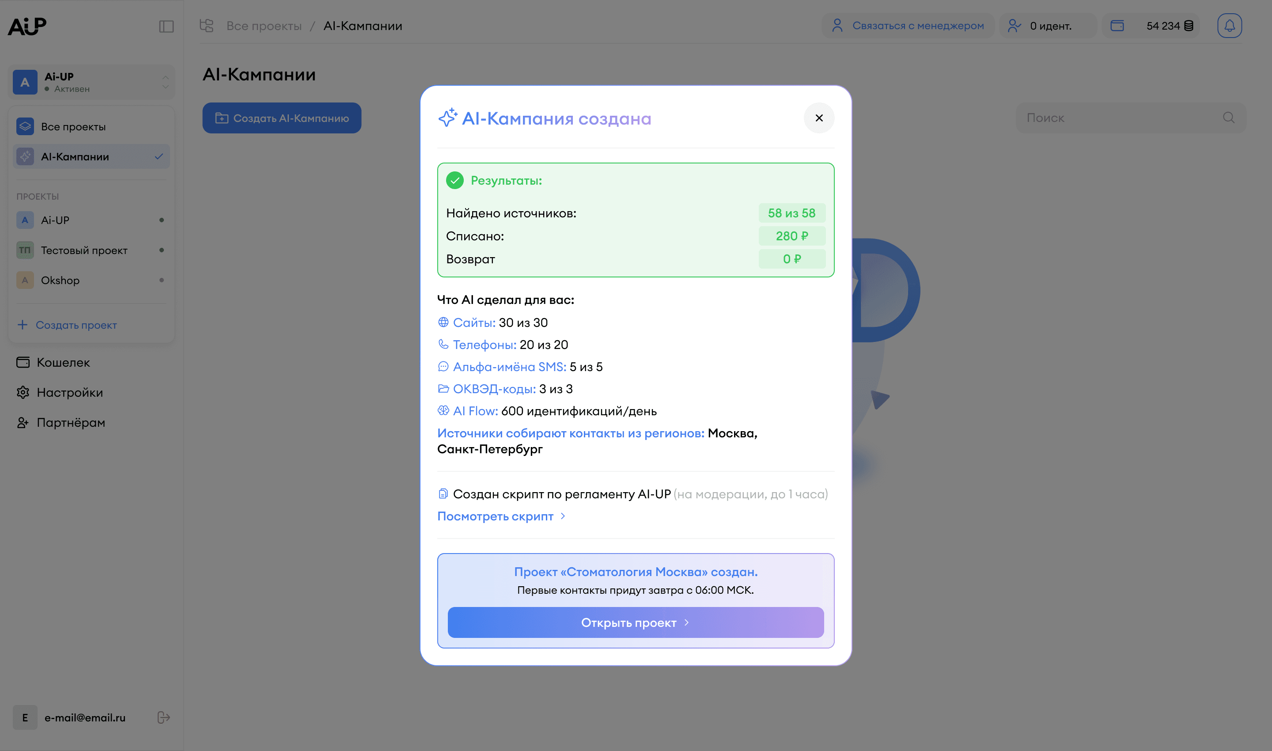Image resolution: width=1272 pixels, height=751 pixels.
Task: Click the 58 из 58 value
Action: [x=792, y=213]
